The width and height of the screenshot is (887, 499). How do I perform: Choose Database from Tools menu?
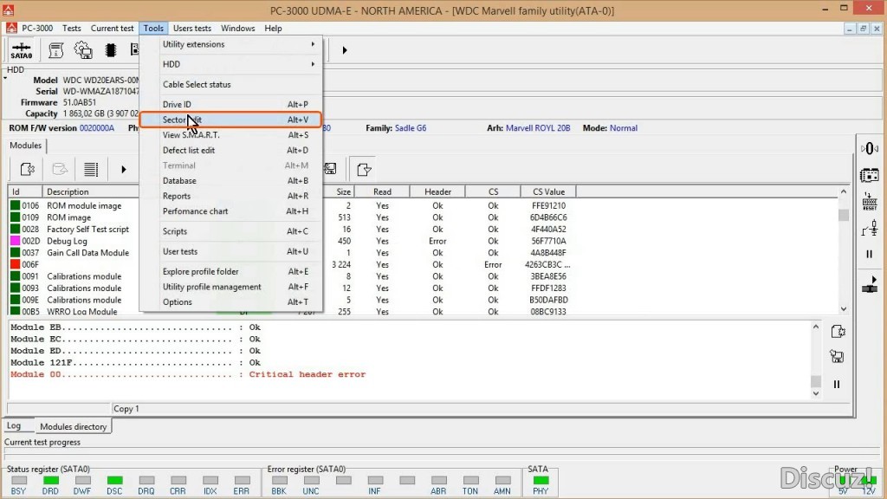[230, 180]
